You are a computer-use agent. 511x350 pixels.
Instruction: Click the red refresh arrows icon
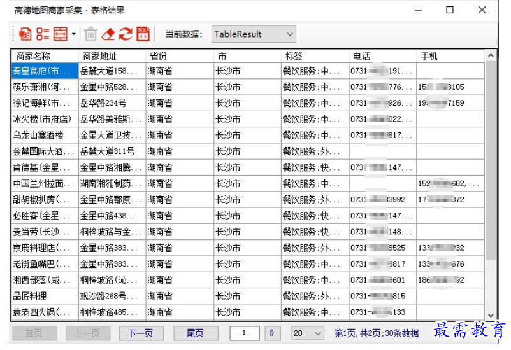coord(126,34)
